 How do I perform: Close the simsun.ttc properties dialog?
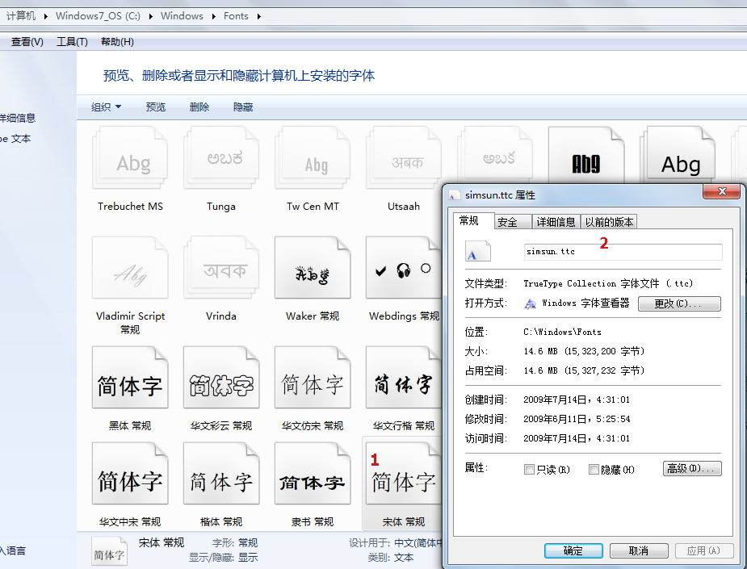[x=722, y=191]
